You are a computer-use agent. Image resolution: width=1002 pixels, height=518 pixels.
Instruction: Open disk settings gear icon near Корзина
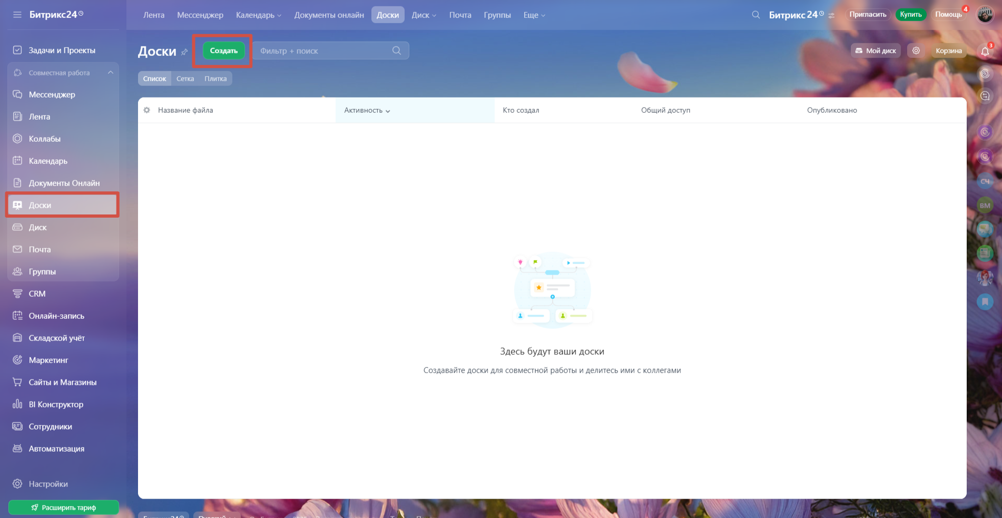click(x=916, y=51)
